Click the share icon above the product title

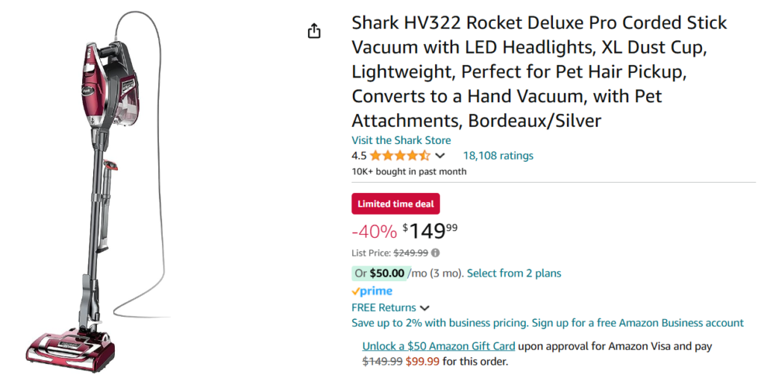pyautogui.click(x=314, y=31)
